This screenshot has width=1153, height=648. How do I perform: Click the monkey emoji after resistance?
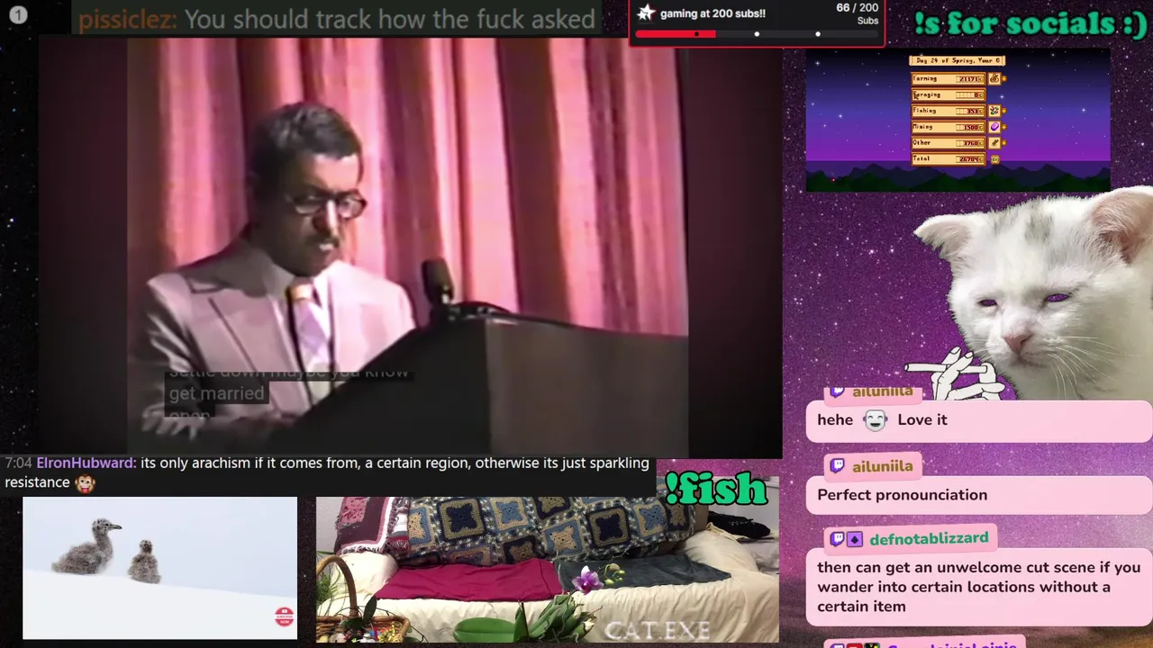(x=85, y=483)
